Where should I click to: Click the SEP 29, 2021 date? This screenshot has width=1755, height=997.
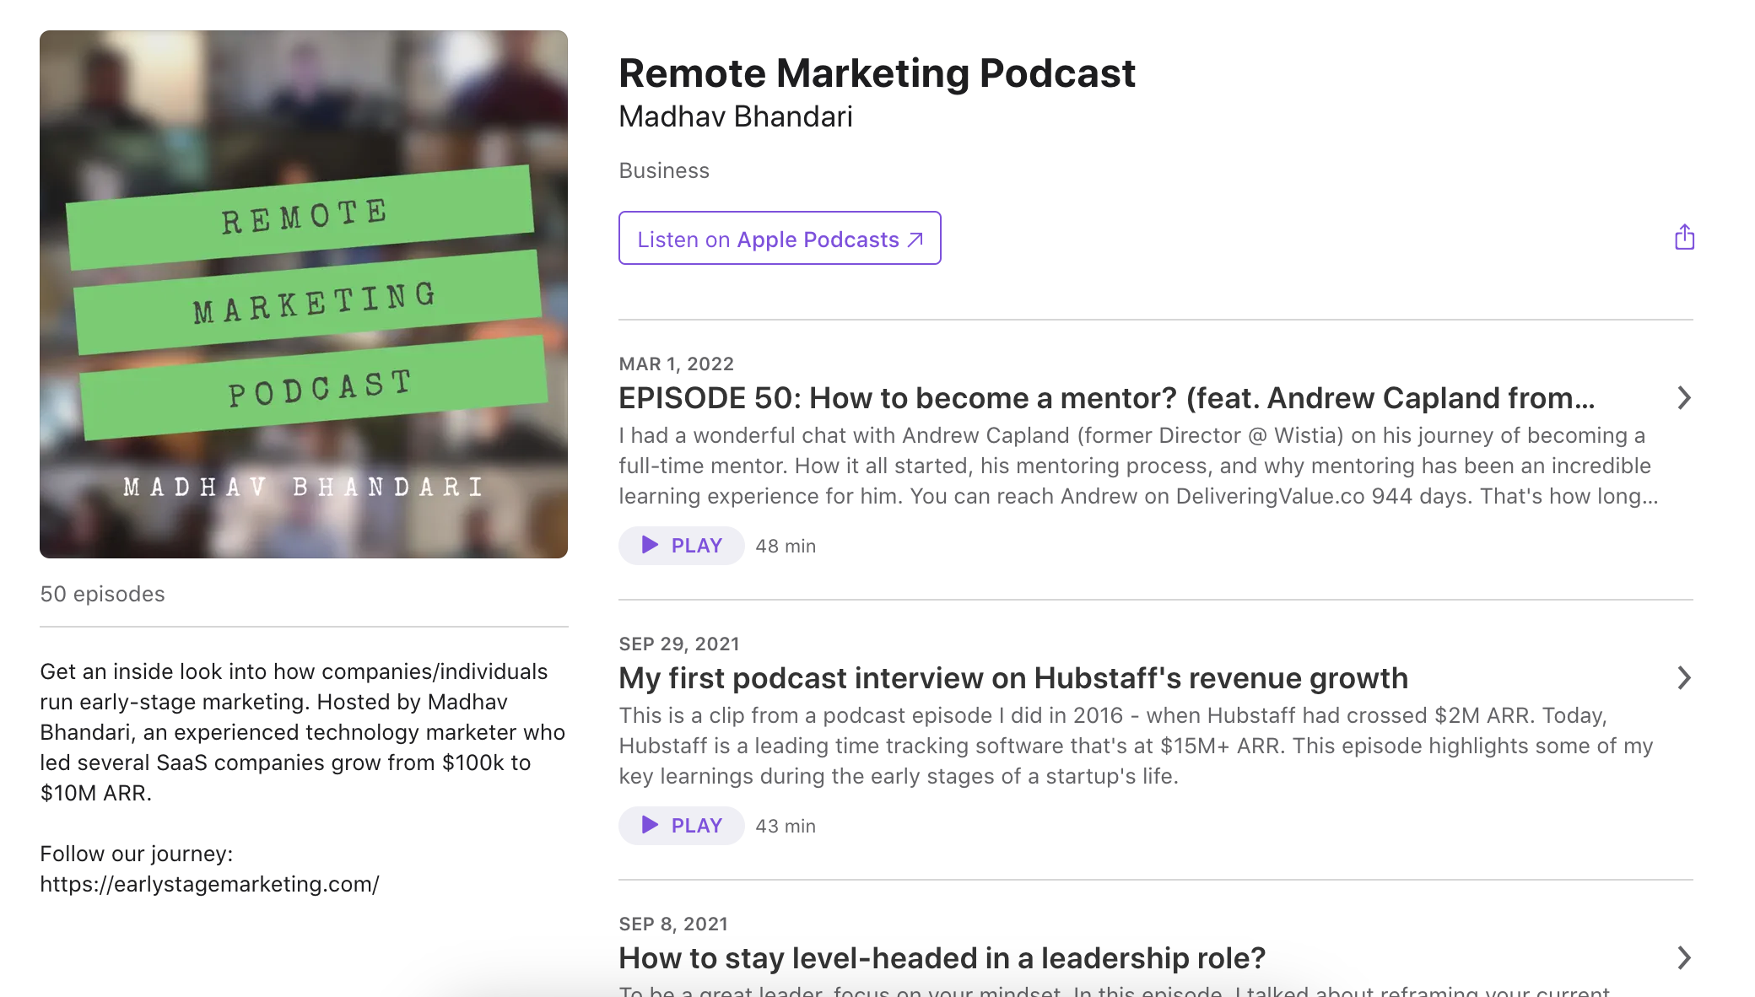(x=678, y=644)
